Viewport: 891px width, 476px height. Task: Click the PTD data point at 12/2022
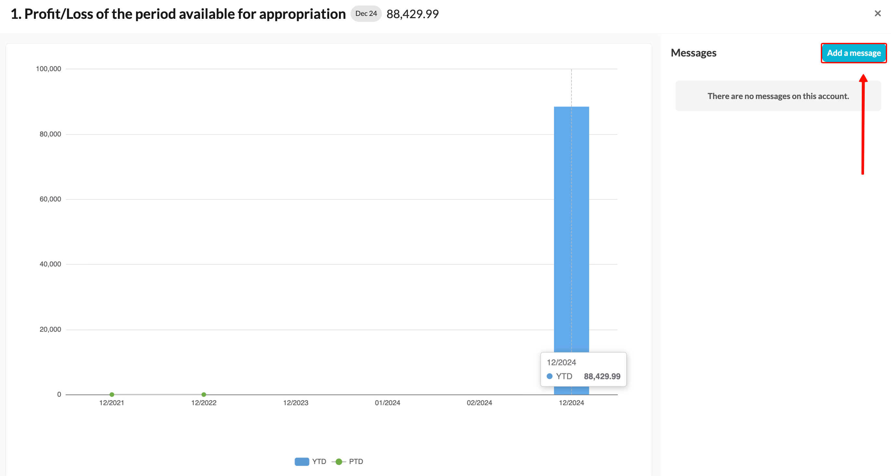[204, 395]
